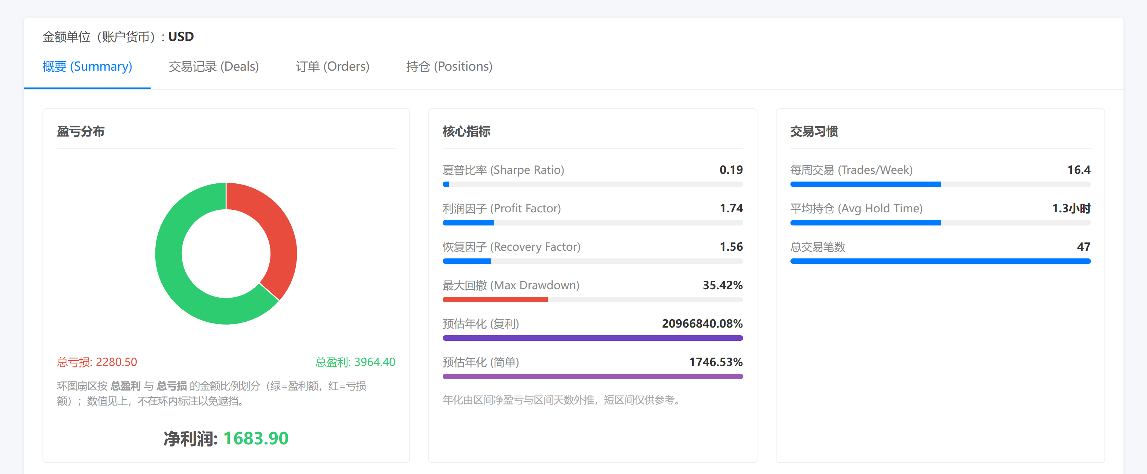Viewport: 1147px width, 474px height.
Task: Click the 总交易笔数 progress bar
Action: click(940, 261)
